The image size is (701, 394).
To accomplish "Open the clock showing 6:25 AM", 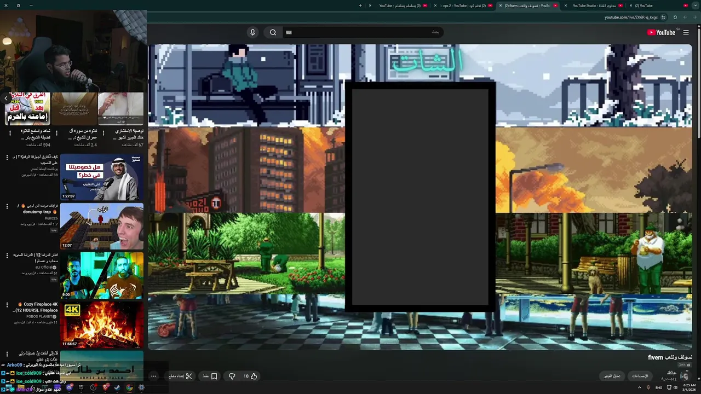I will coord(689,387).
